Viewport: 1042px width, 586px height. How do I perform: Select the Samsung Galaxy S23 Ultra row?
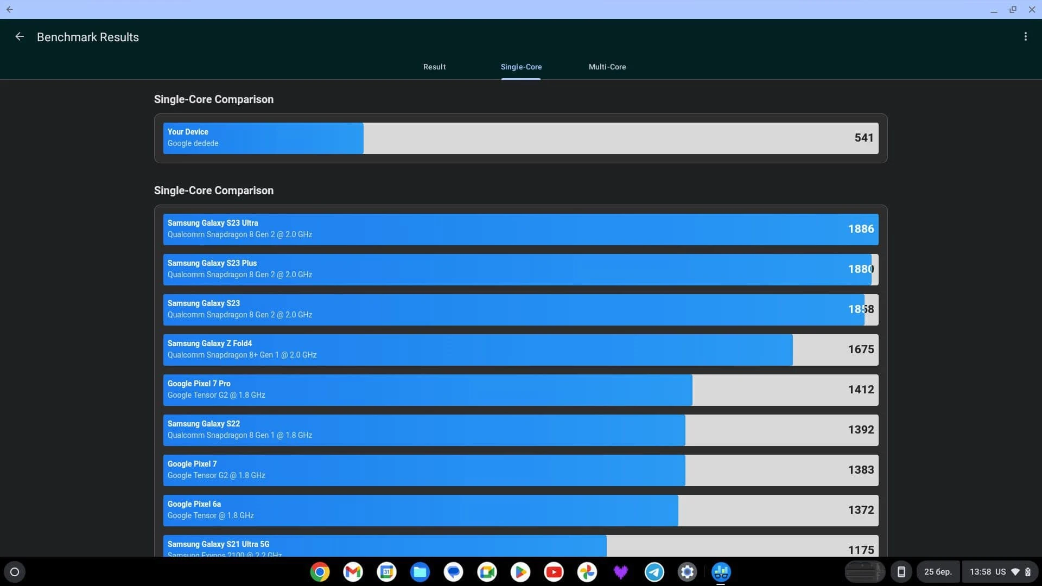(x=520, y=229)
